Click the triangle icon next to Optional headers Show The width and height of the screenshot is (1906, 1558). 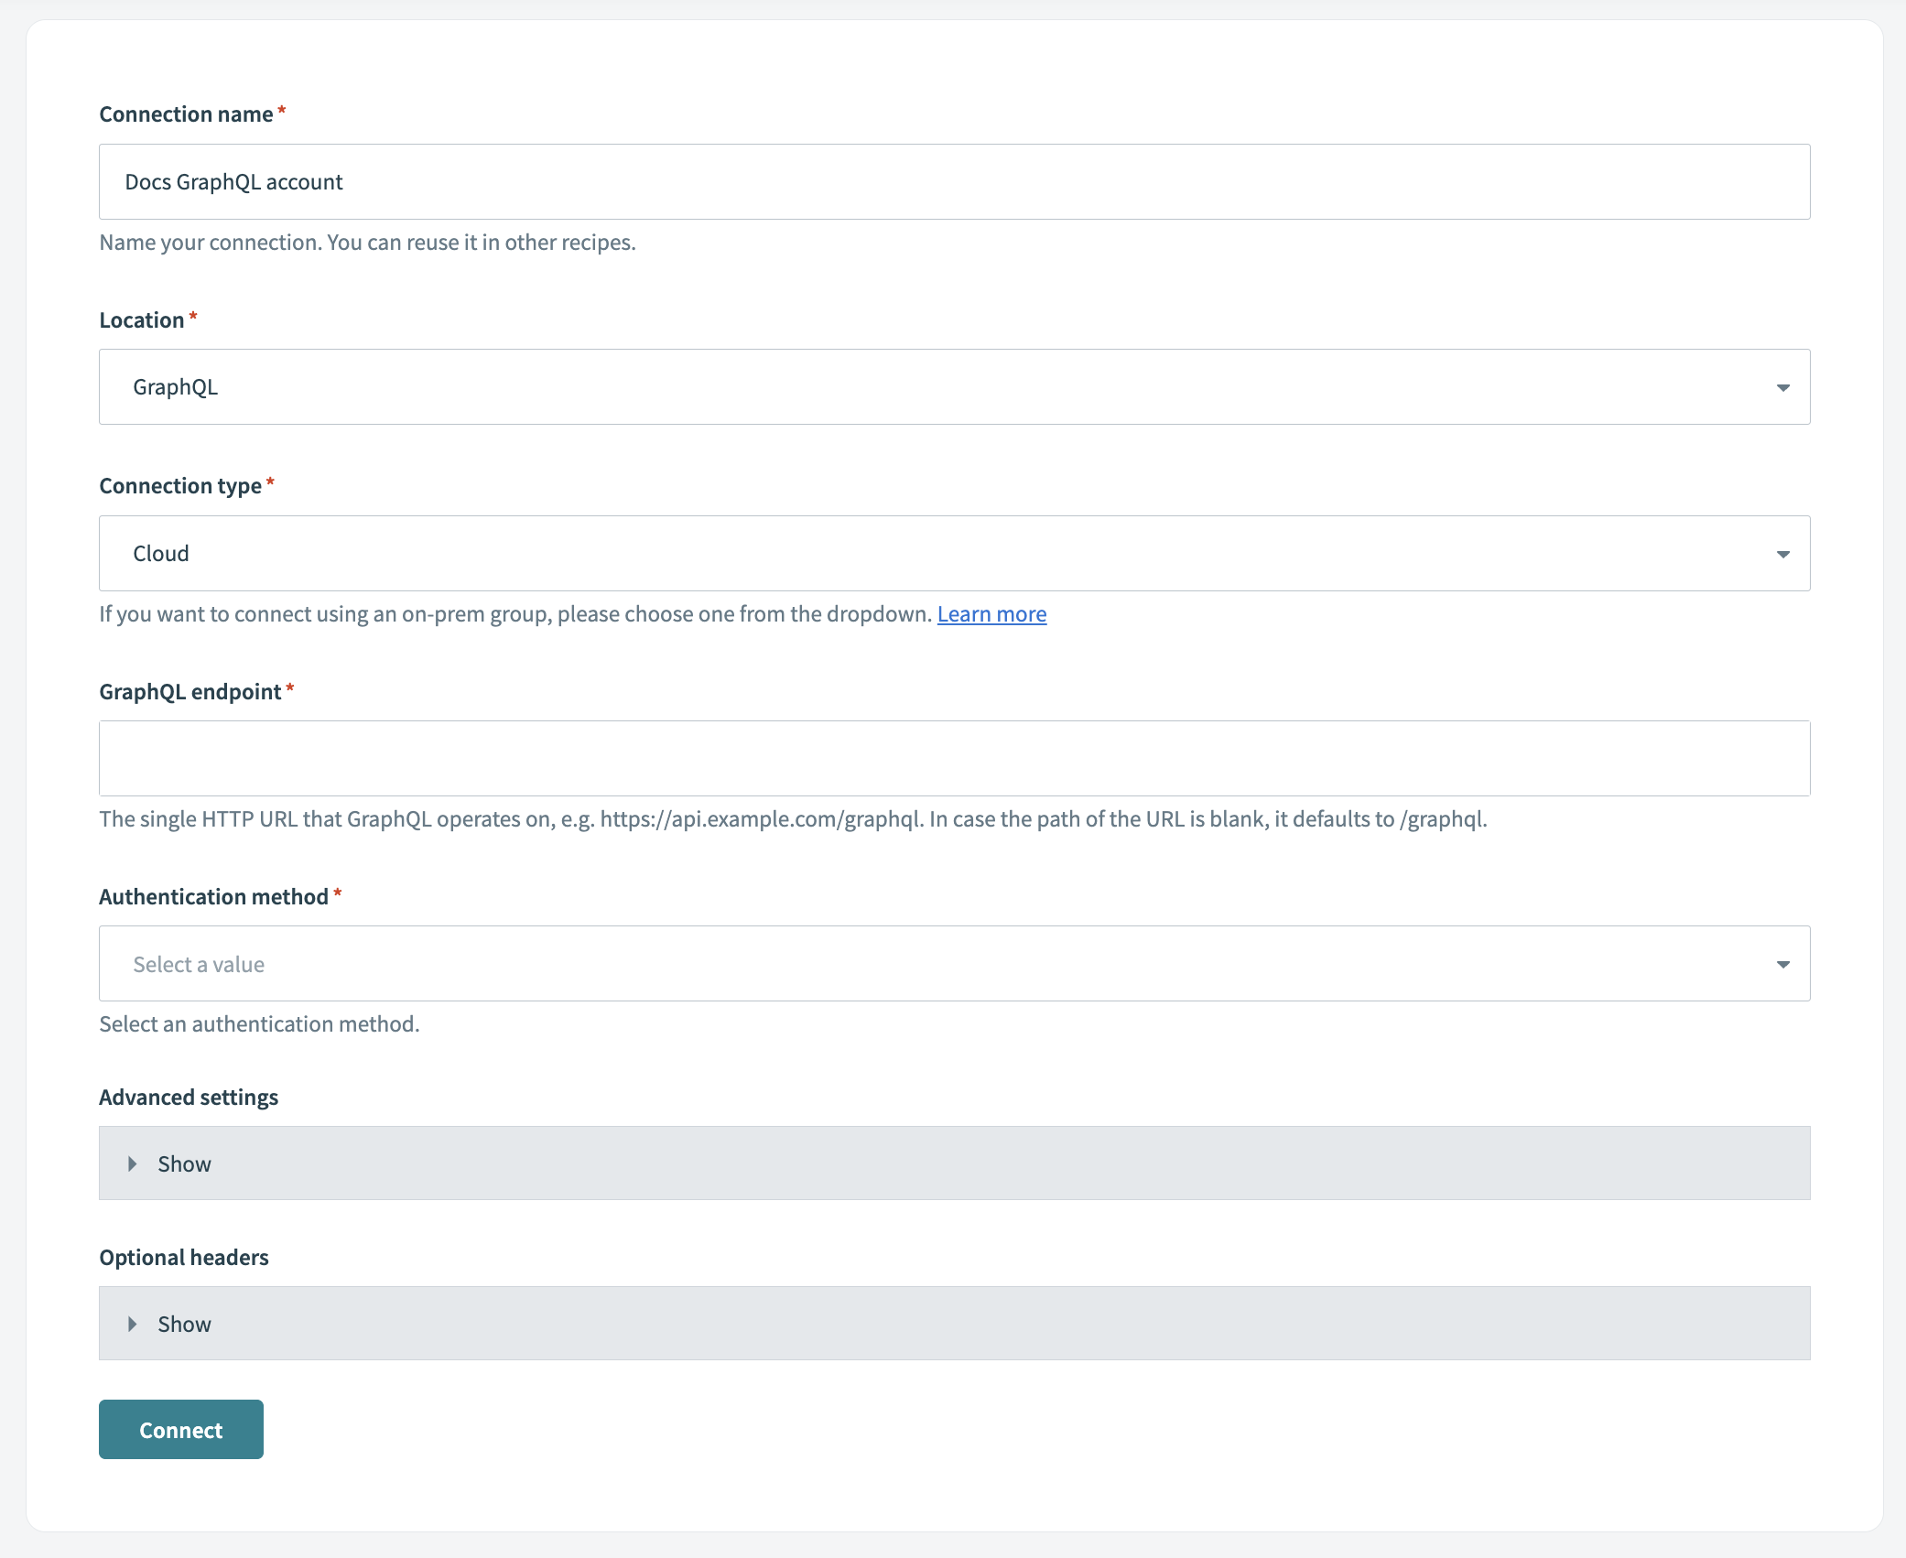[133, 1324]
